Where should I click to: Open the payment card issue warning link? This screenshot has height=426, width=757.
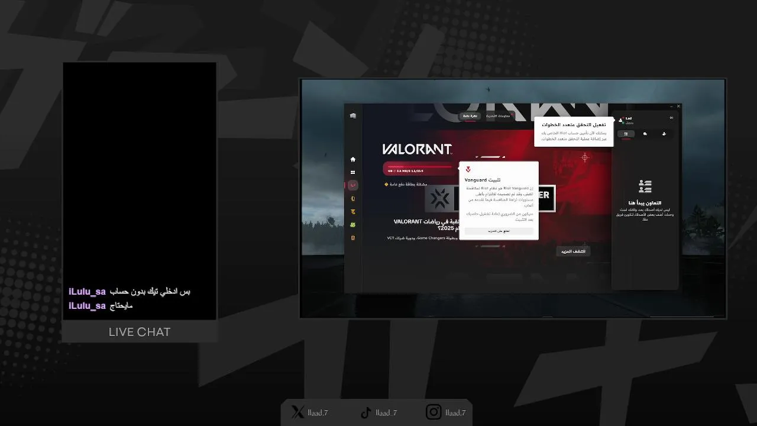[x=406, y=184]
